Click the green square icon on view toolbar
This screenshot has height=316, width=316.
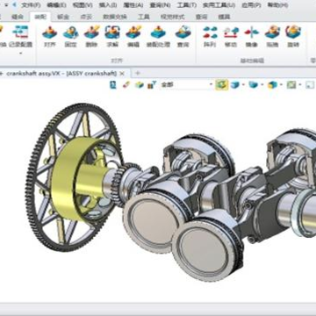click(x=291, y=85)
